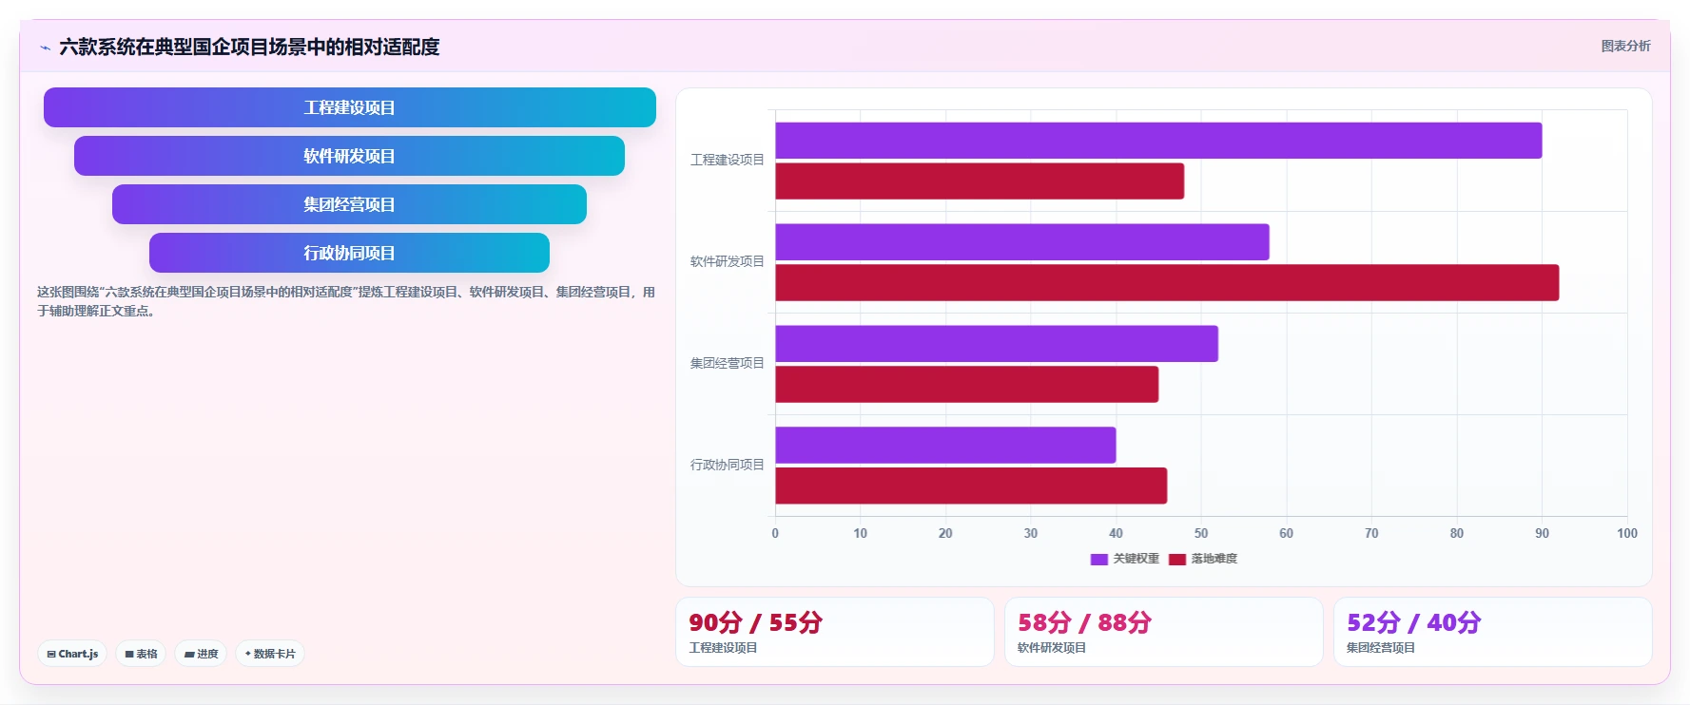The height and width of the screenshot is (705, 1690).
Task: Click the purple 关键权重 legend swatch
Action: click(x=1099, y=560)
